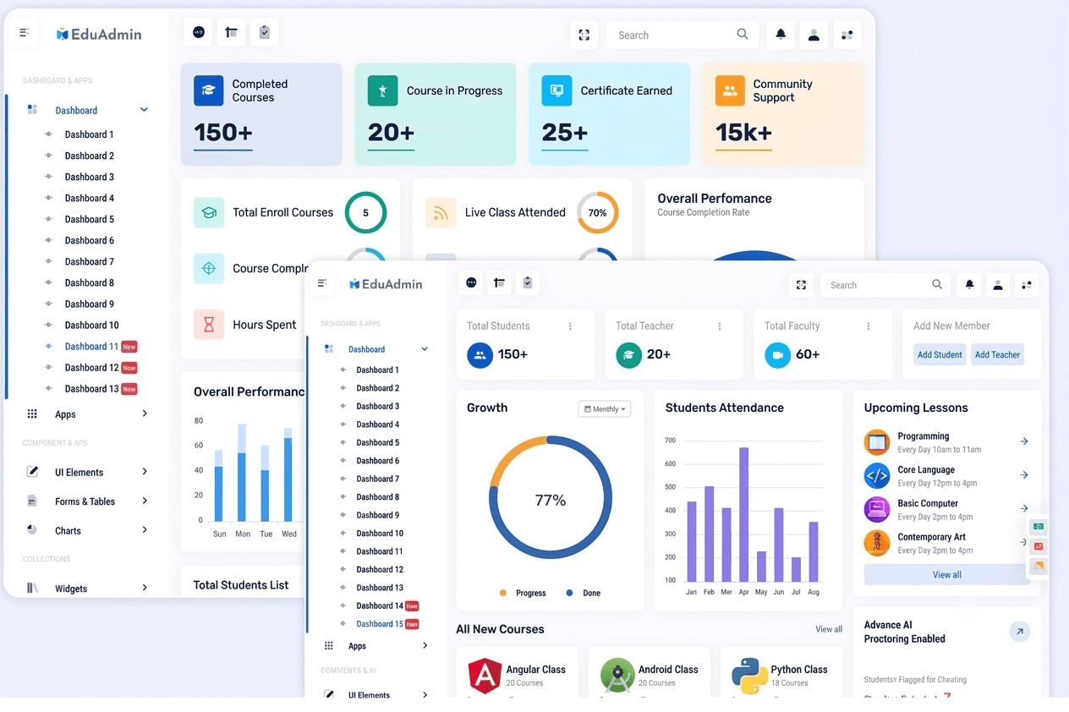Open Total Students card options menu
The image size is (1069, 712).
point(570,326)
